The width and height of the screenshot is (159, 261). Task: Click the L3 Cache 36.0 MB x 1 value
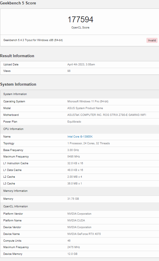click(x=75, y=183)
